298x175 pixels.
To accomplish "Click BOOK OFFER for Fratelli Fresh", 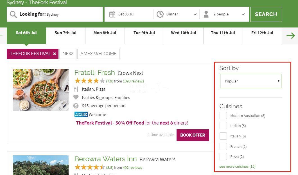I will [193, 135].
